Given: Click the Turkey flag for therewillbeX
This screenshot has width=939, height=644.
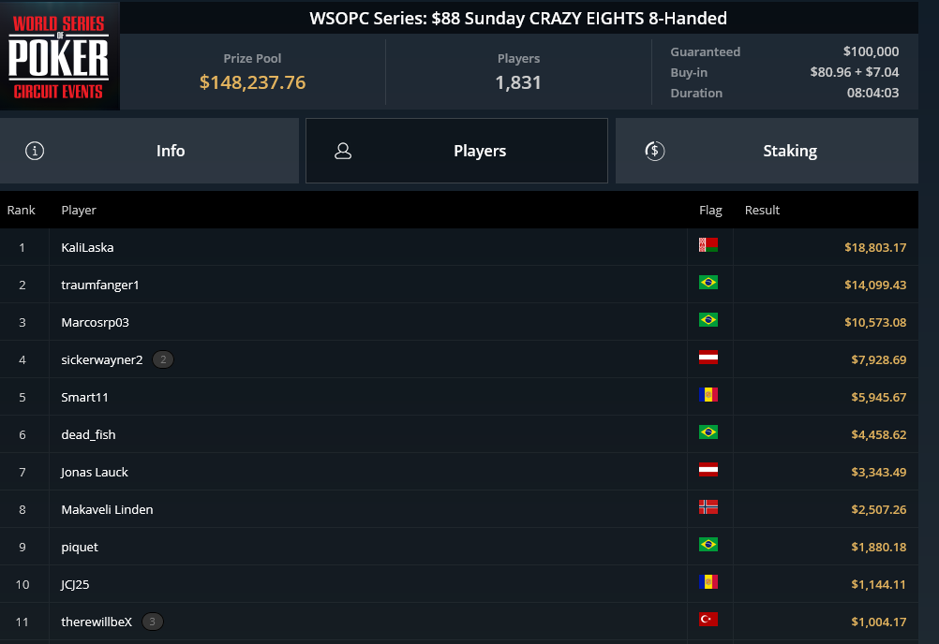Looking at the screenshot, I should click(708, 620).
